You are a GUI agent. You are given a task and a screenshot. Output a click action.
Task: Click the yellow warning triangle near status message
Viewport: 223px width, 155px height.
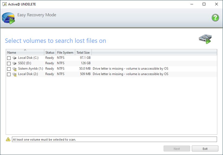[8, 139]
